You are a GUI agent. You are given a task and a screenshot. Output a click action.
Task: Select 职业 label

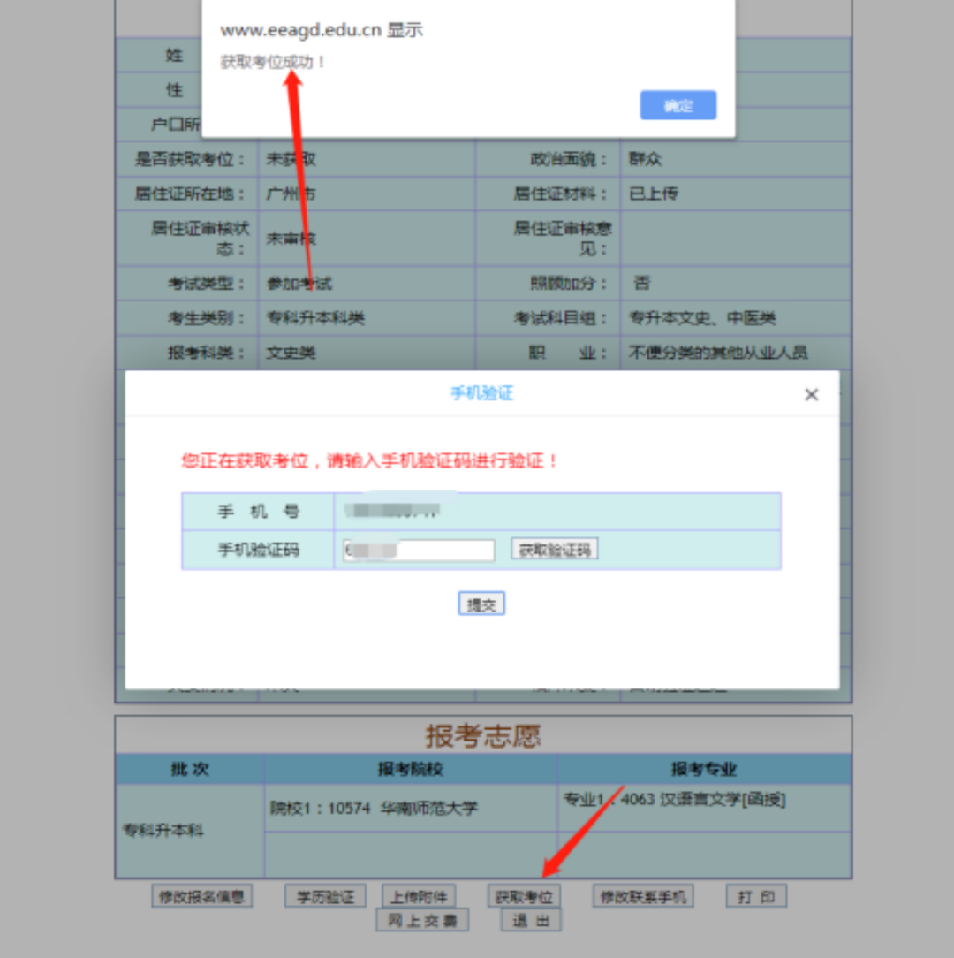point(568,353)
